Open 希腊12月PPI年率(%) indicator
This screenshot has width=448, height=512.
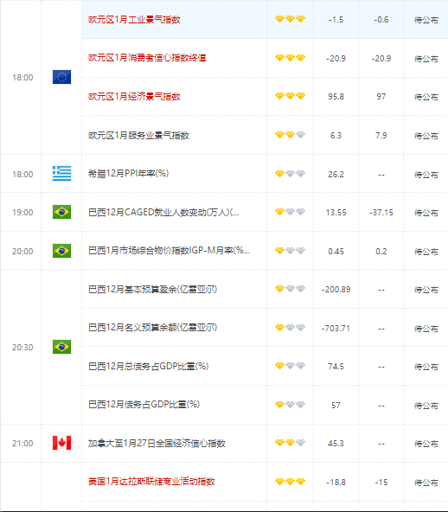[x=128, y=173]
